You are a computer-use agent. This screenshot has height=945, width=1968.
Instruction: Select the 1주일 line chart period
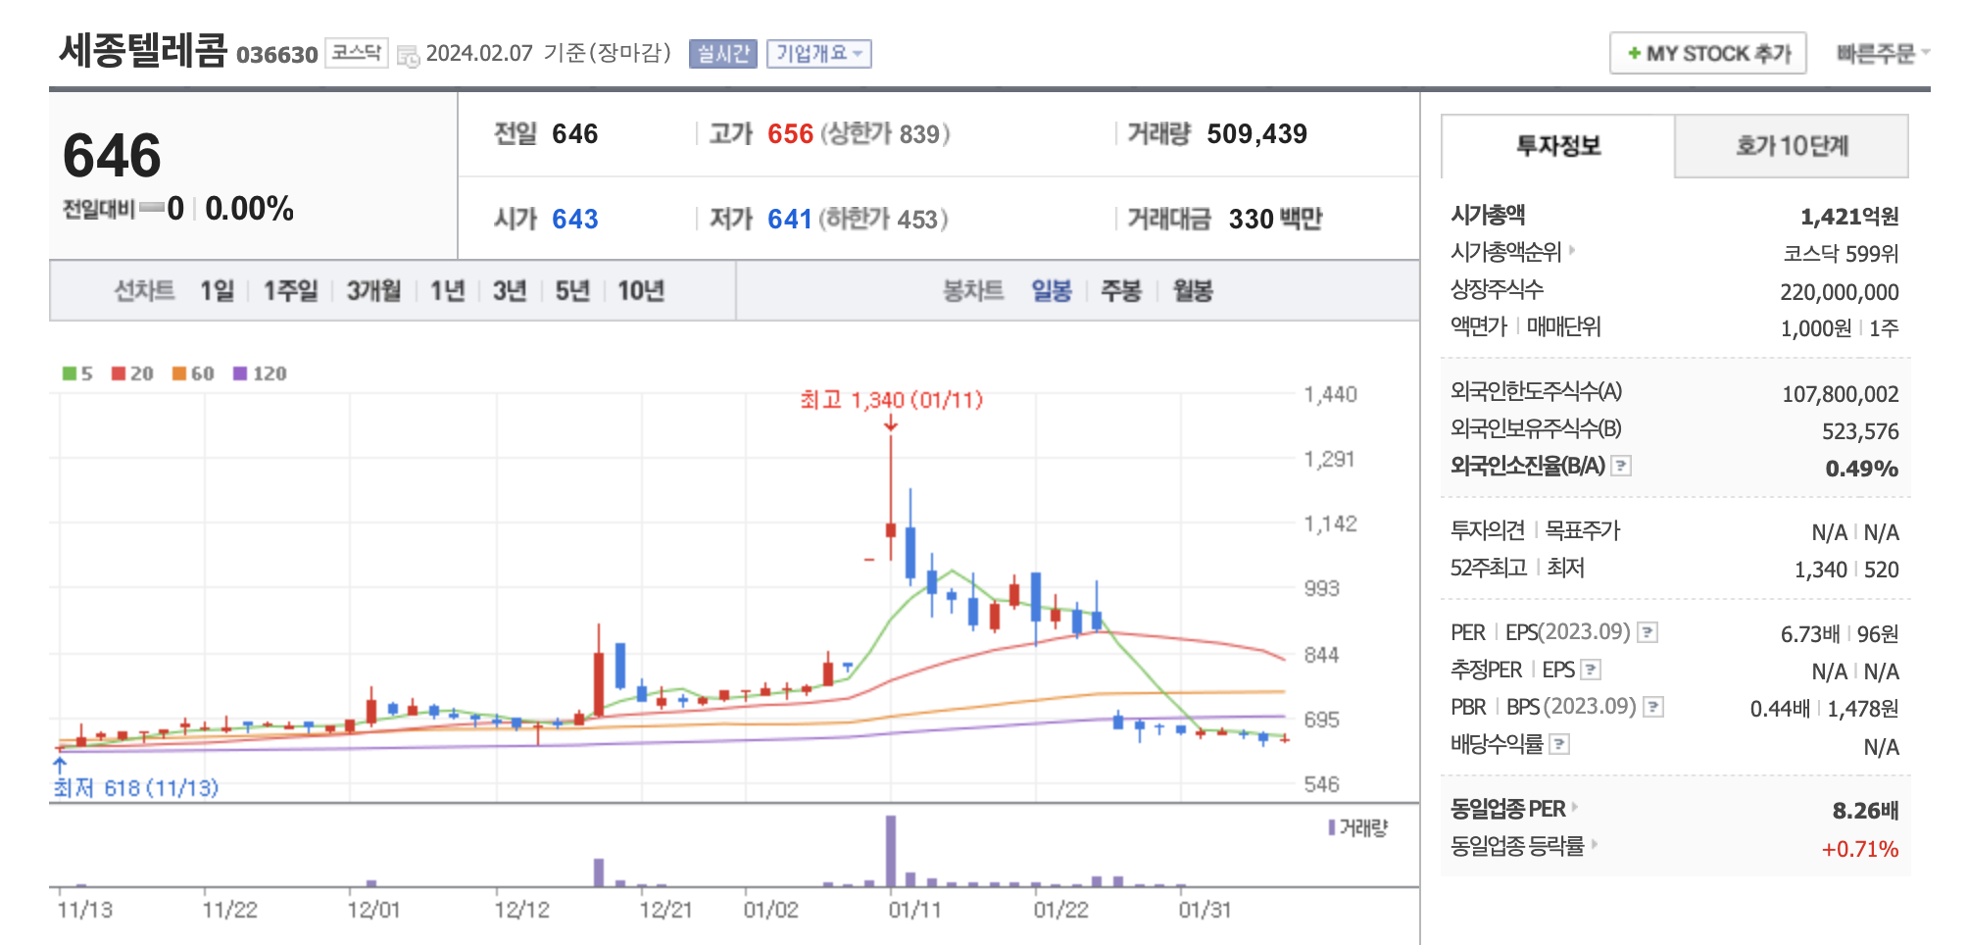(x=290, y=290)
